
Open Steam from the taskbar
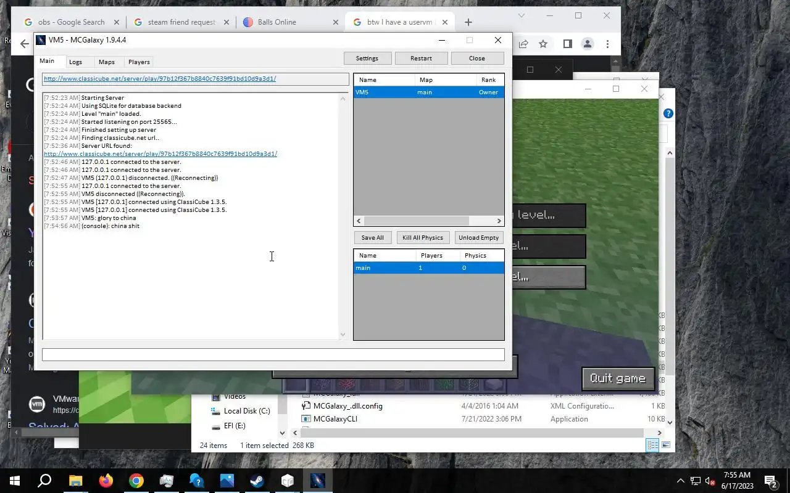tap(257, 481)
